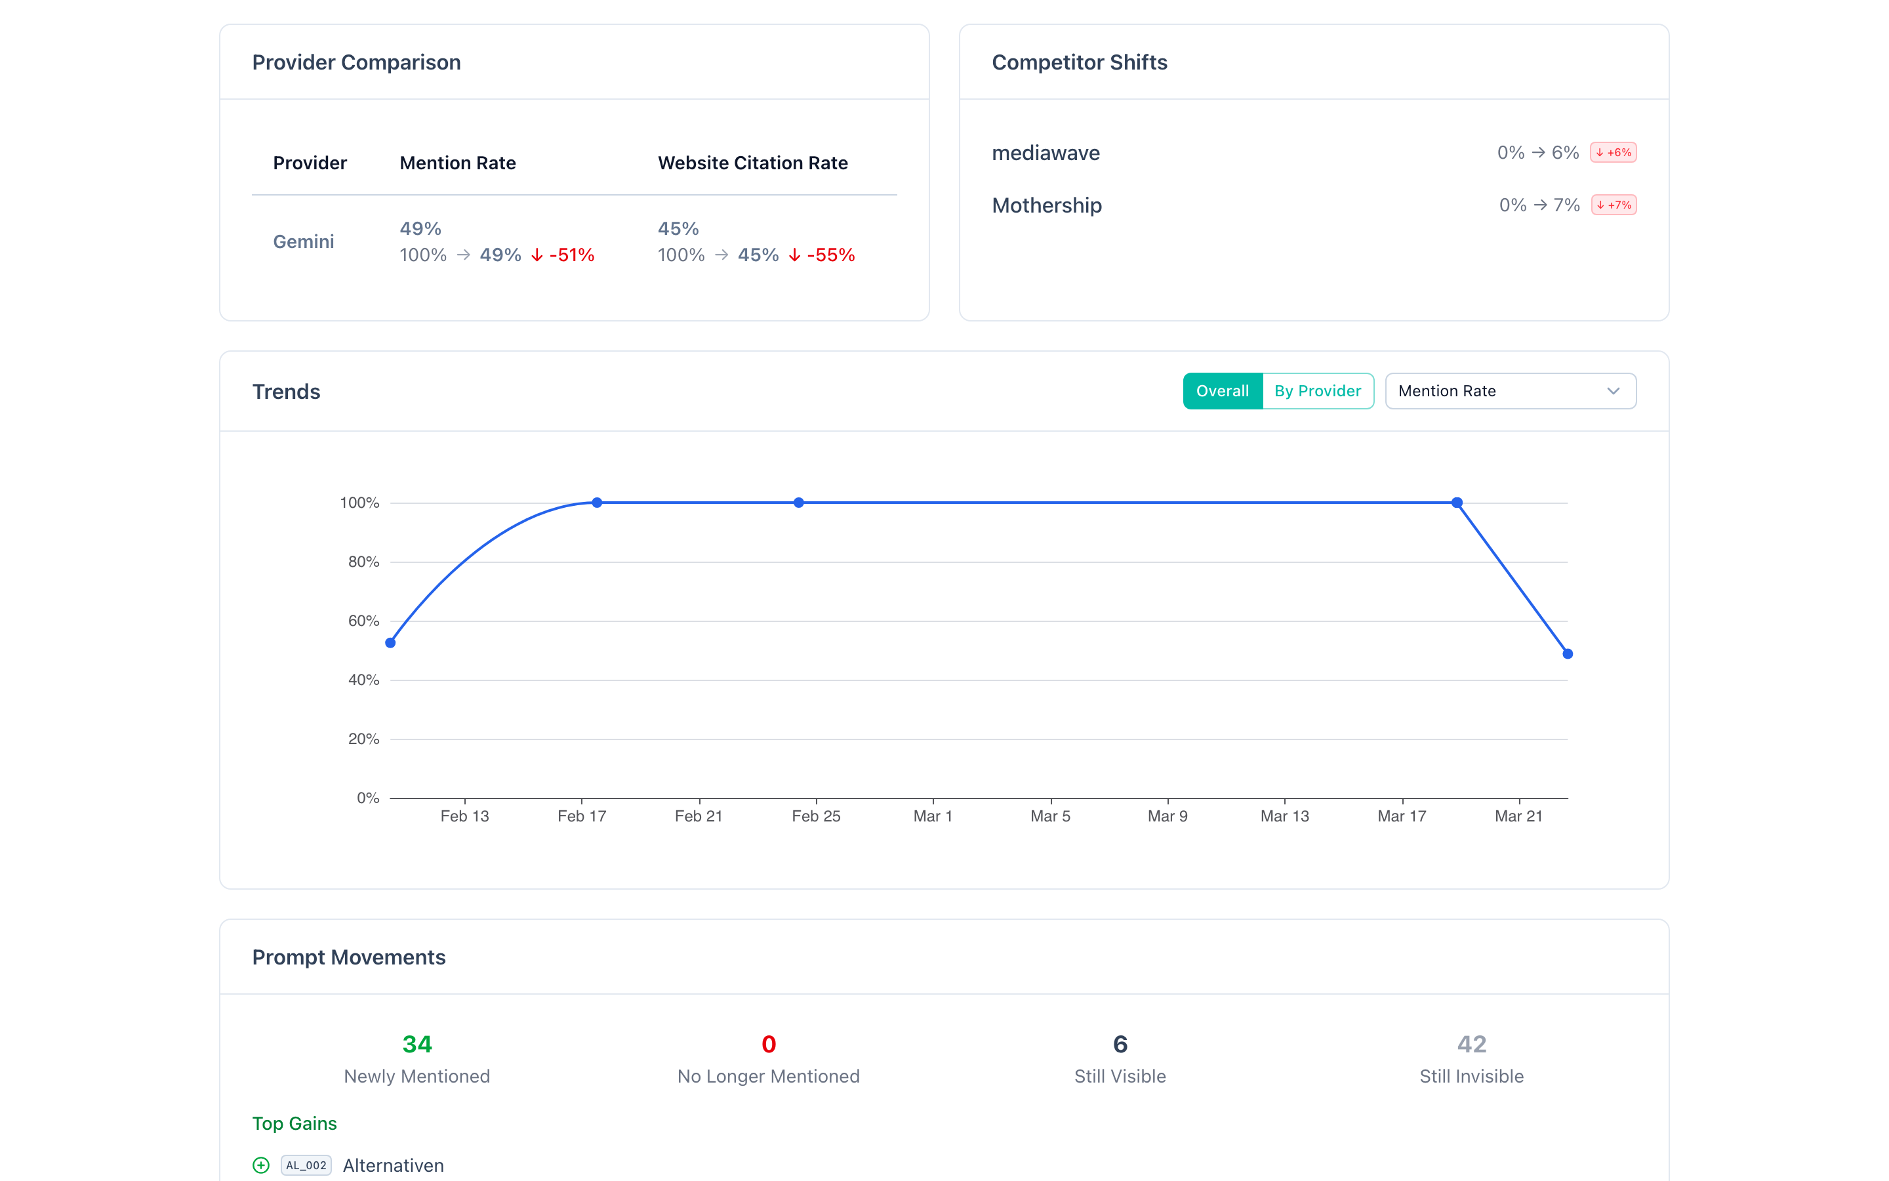The image size is (1889, 1181).
Task: Click the red -51% drop indicator for Gemini mention rate
Action: pyautogui.click(x=563, y=255)
